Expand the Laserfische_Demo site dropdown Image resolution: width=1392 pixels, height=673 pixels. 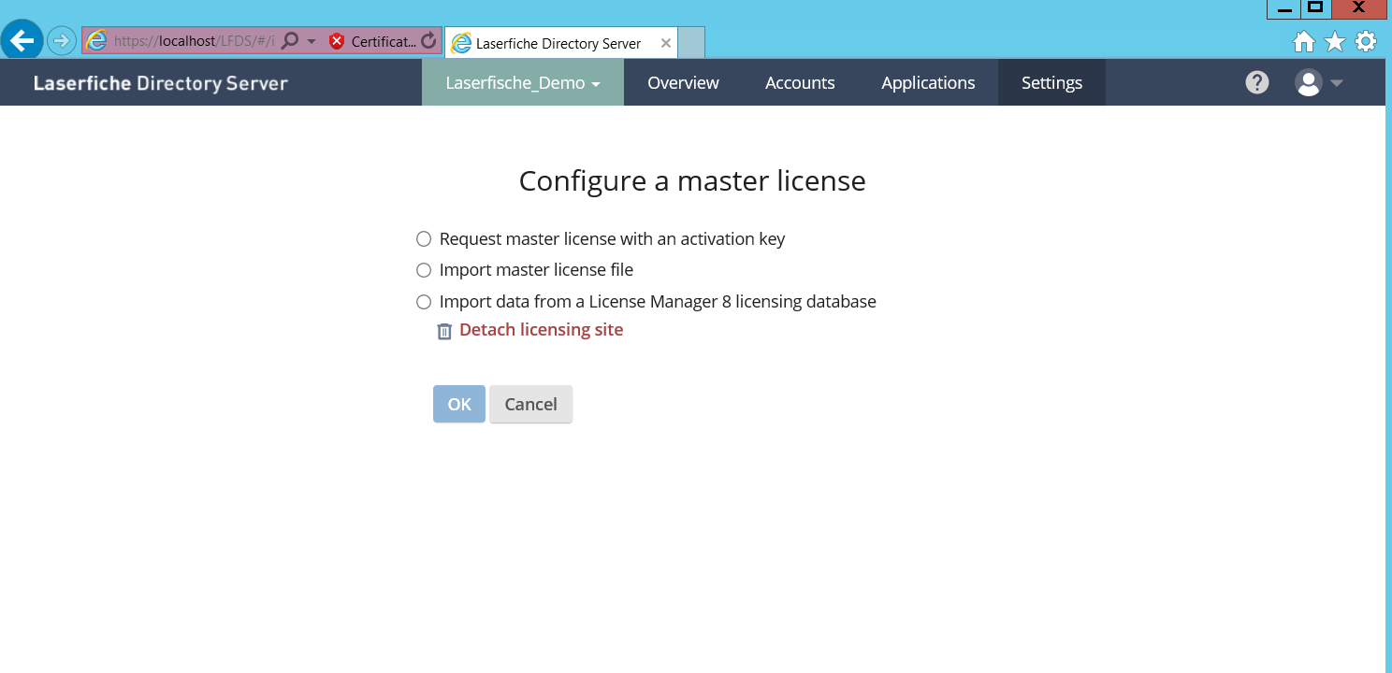[523, 82]
